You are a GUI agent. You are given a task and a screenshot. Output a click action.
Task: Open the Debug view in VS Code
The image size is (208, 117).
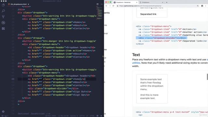click(x=3, y=22)
